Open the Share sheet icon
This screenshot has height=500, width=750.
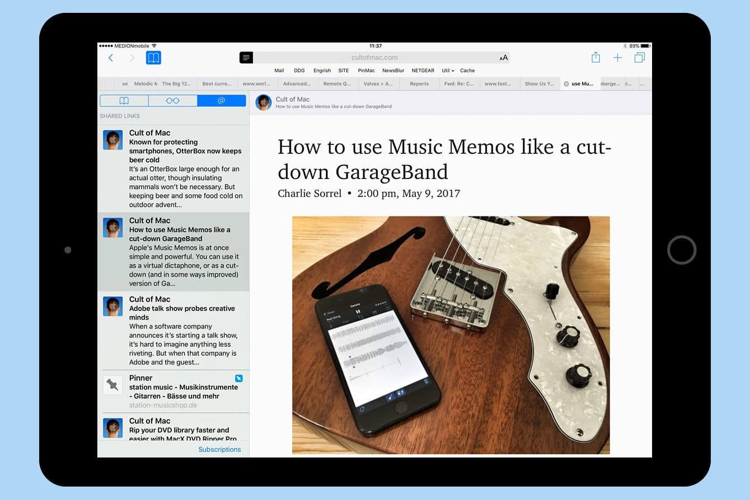(596, 58)
